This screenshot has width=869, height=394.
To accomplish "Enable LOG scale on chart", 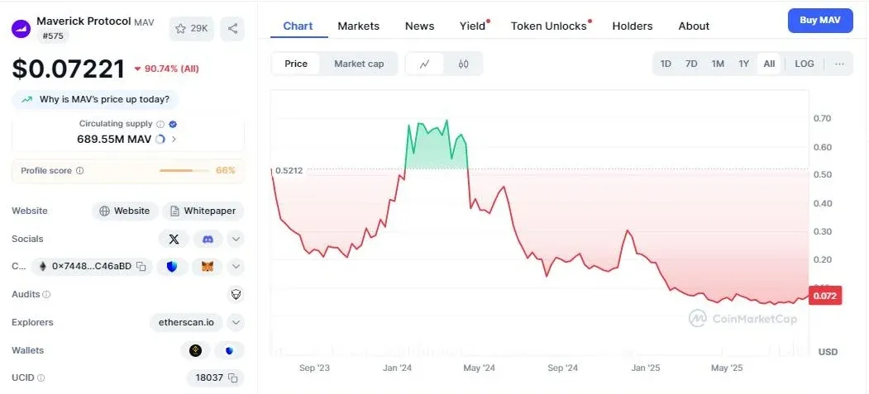I will click(x=805, y=64).
